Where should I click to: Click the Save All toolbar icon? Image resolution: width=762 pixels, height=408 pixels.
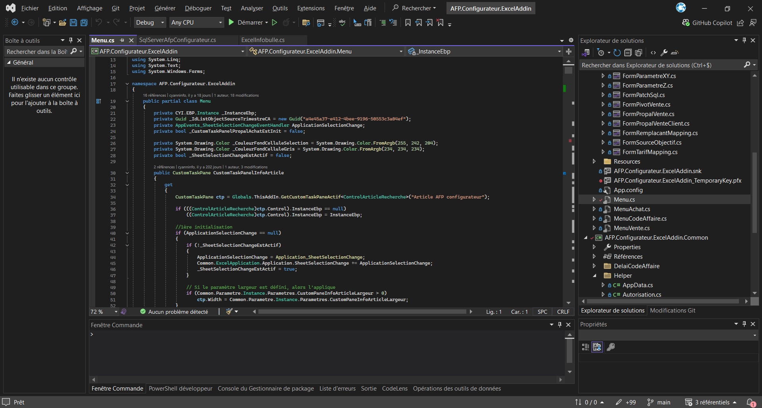click(x=84, y=23)
